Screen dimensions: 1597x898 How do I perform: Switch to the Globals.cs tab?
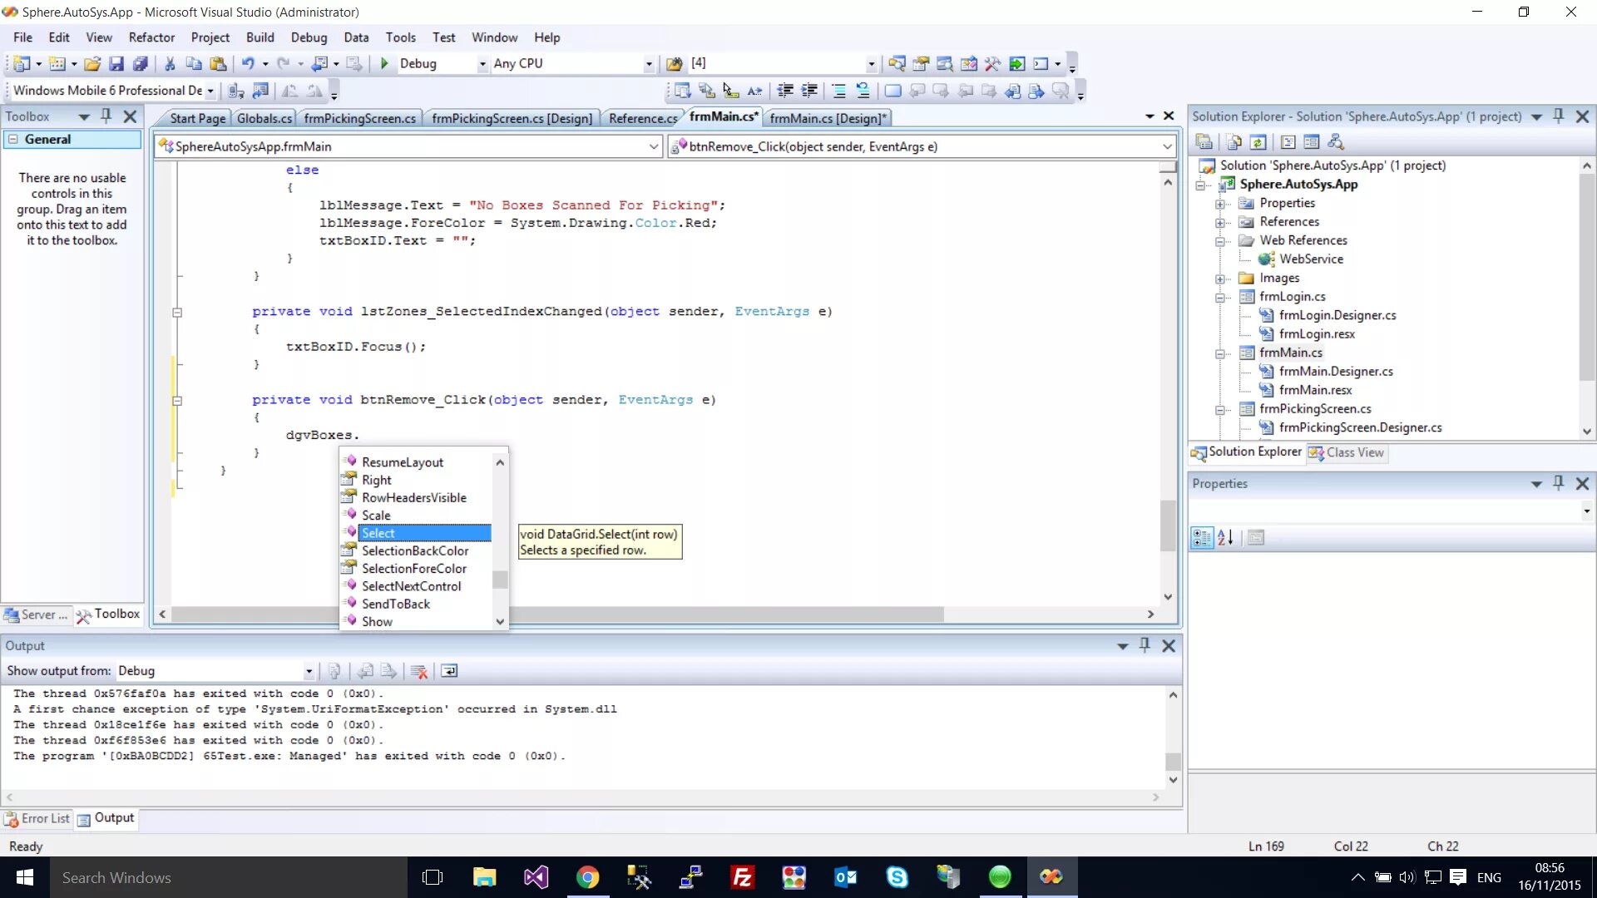[x=265, y=119]
